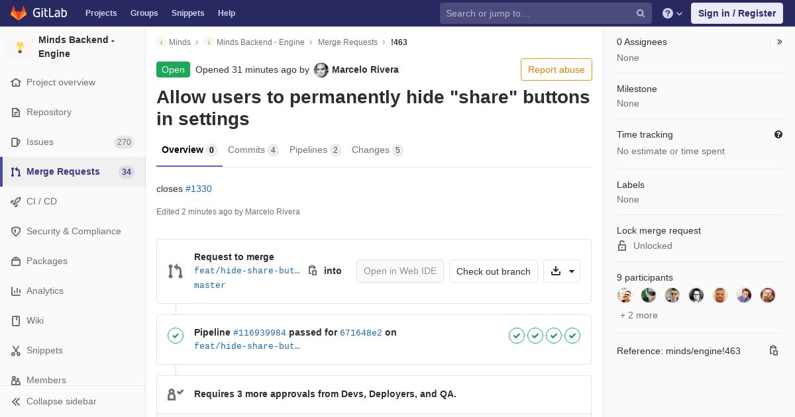Open the Help question-mark menu

click(672, 13)
